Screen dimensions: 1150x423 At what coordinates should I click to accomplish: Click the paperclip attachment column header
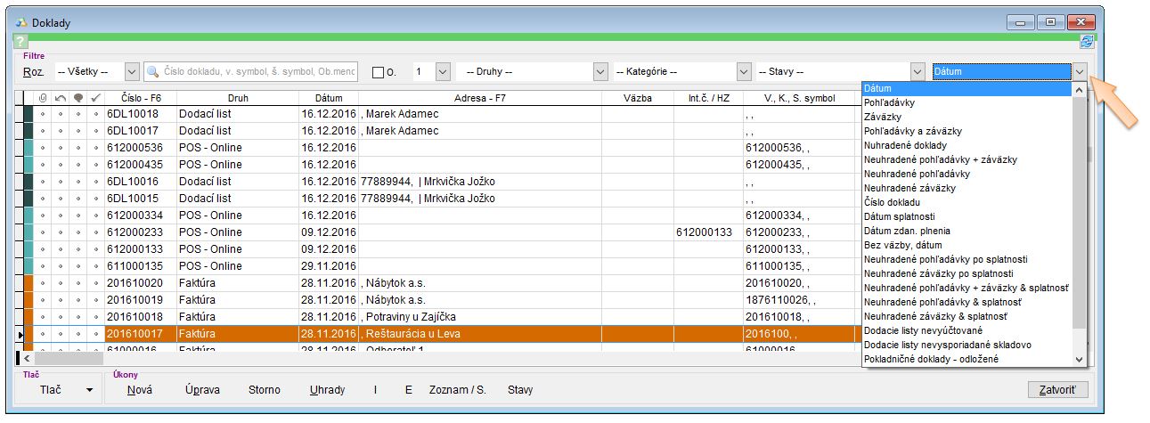point(43,97)
